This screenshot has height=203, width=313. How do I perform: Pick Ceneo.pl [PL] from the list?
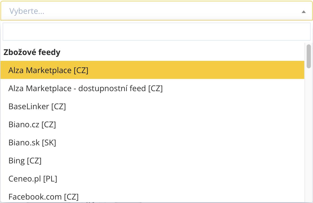pyautogui.click(x=33, y=179)
